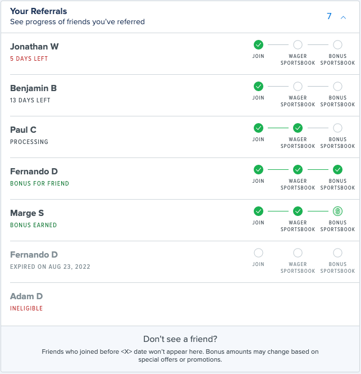Click Benjamin B's empty Bonus Sportsbook circle
The height and width of the screenshot is (374, 361).
[x=337, y=86]
